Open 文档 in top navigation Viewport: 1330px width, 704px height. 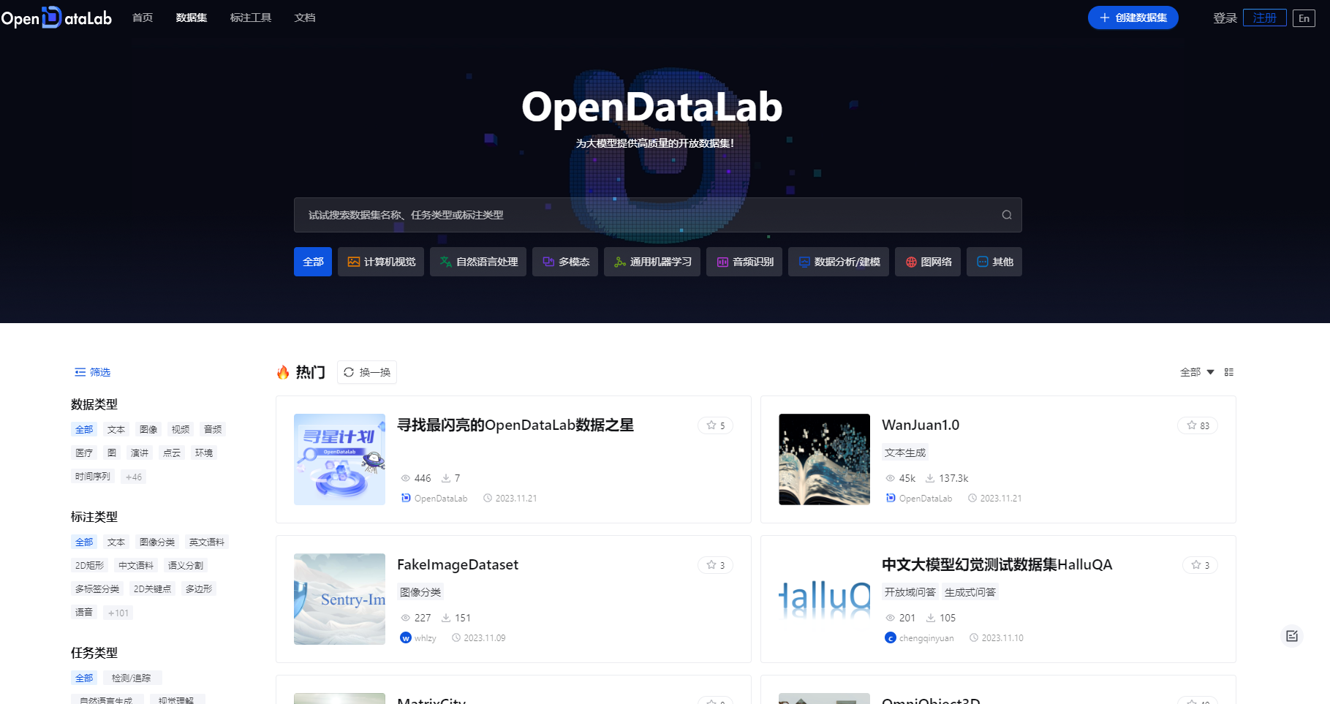click(x=305, y=18)
